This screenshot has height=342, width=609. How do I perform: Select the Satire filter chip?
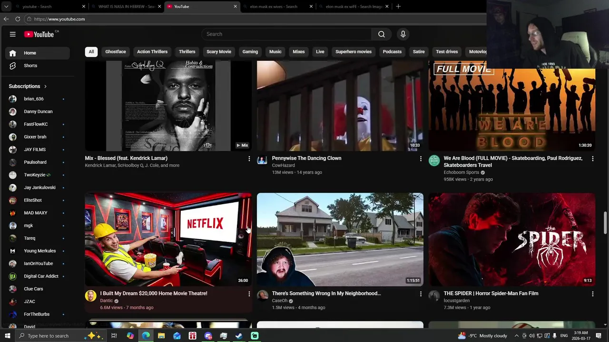[419, 52]
